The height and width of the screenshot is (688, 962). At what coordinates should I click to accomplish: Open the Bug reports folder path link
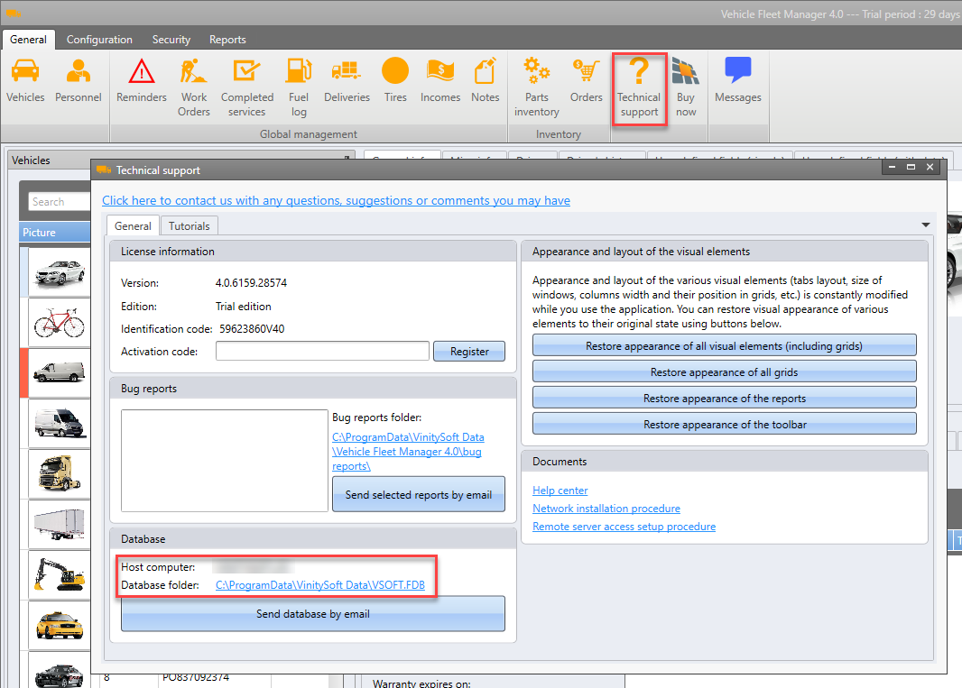[x=408, y=452]
